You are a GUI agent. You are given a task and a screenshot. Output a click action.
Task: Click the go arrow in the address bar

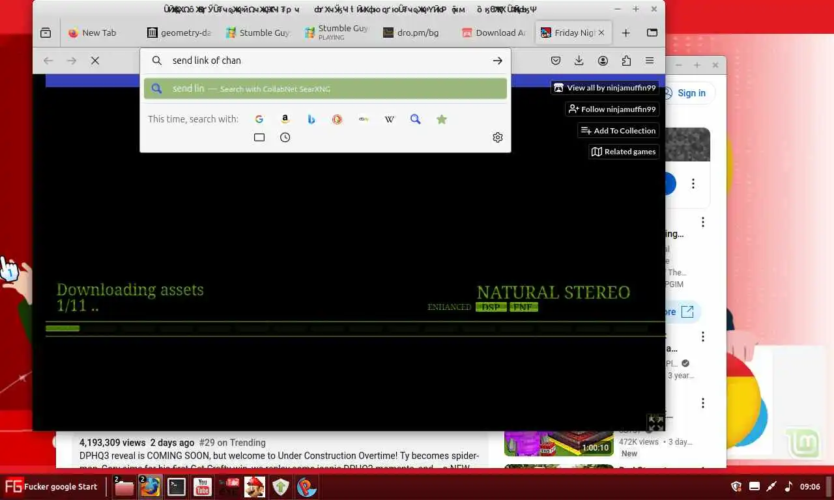[497, 61]
